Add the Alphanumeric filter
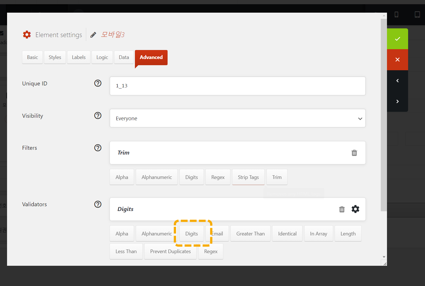The height and width of the screenshot is (286, 425). point(157,177)
